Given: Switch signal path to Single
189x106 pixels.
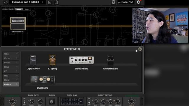Looking at the screenshot, I should 19,9.
